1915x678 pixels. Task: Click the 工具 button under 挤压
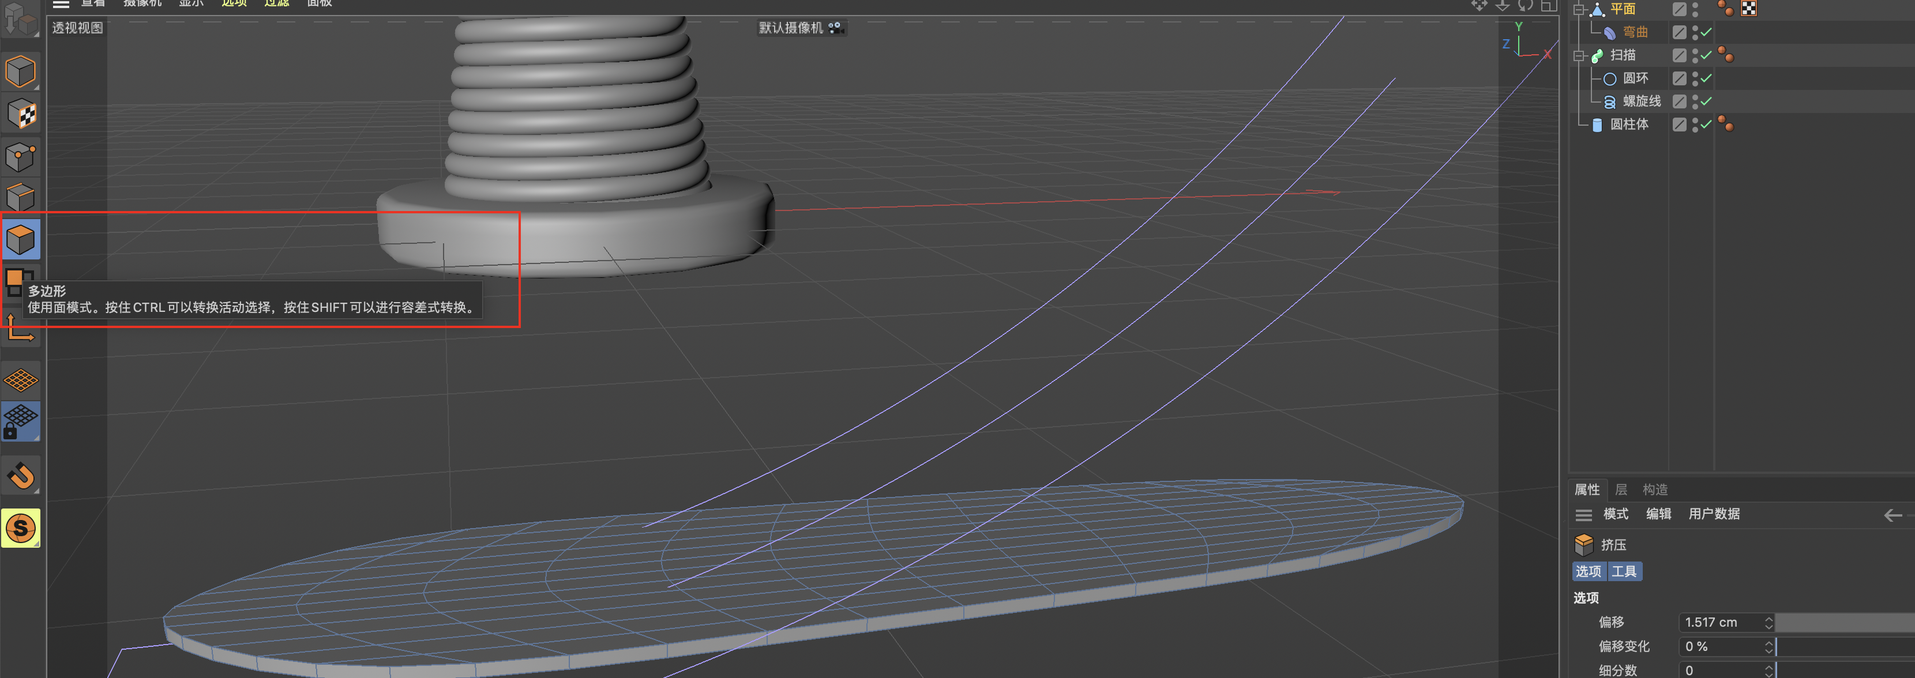pyautogui.click(x=1624, y=571)
